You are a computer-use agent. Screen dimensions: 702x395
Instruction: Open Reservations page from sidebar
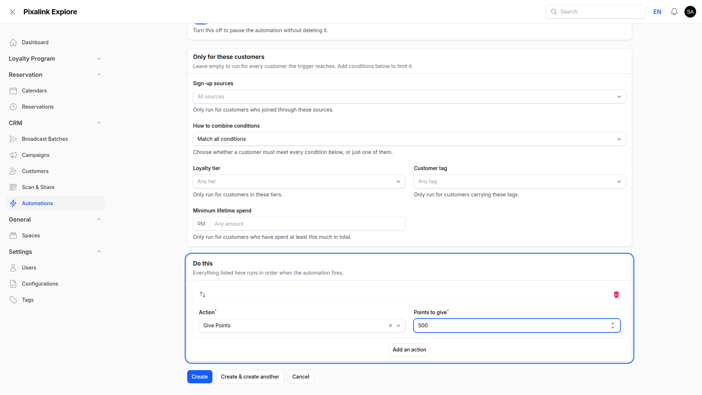pyautogui.click(x=56, y=107)
